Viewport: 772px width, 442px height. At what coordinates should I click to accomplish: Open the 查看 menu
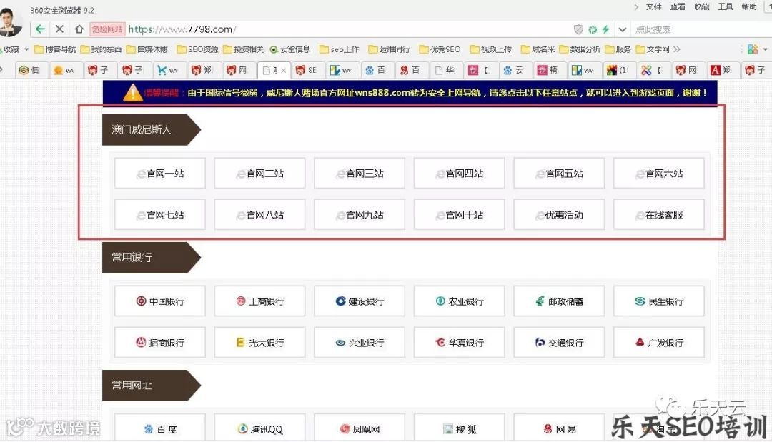coord(678,7)
